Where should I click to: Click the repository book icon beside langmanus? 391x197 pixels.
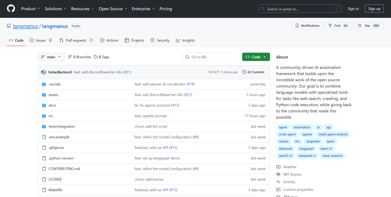coord(9,26)
